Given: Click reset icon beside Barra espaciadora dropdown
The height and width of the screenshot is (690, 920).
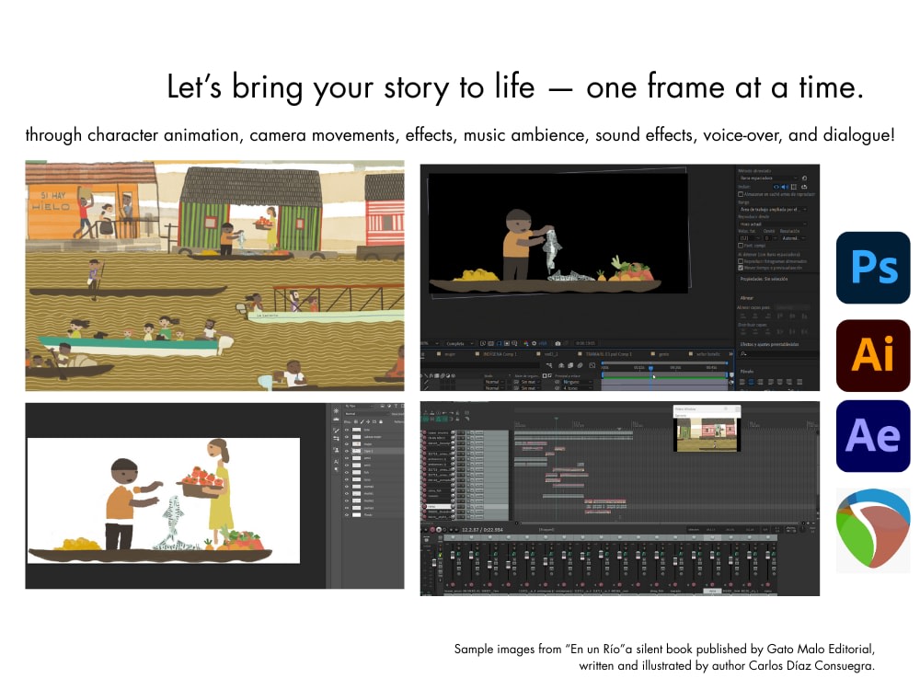Looking at the screenshot, I should point(804,178).
